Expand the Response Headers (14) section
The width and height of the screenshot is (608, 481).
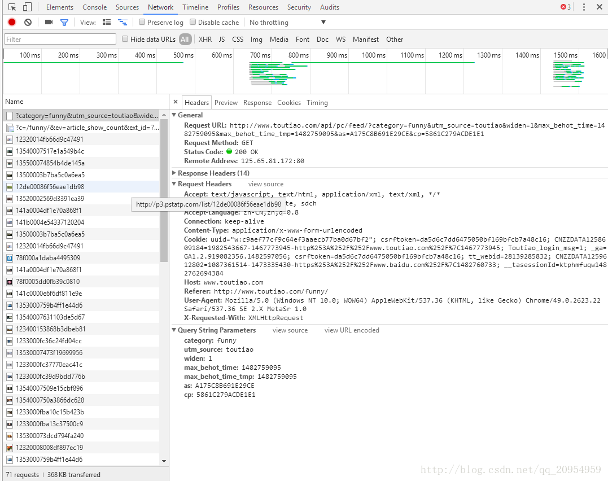tap(174, 173)
